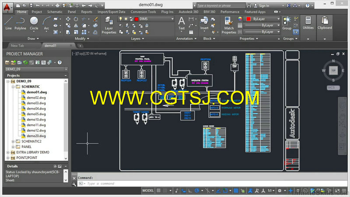Click the [Top] viewport view control
Image resolution: width=350 pixels, height=197 pixels.
80,53
